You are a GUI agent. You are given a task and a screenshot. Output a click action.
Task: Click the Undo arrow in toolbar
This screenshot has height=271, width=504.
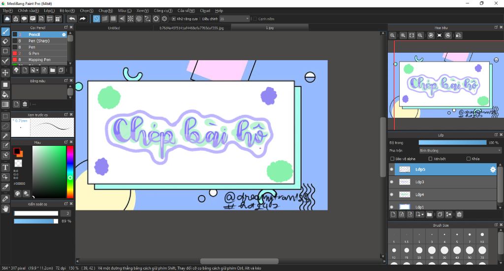72,19
